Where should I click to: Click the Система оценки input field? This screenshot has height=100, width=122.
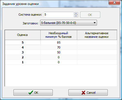coord(59,15)
